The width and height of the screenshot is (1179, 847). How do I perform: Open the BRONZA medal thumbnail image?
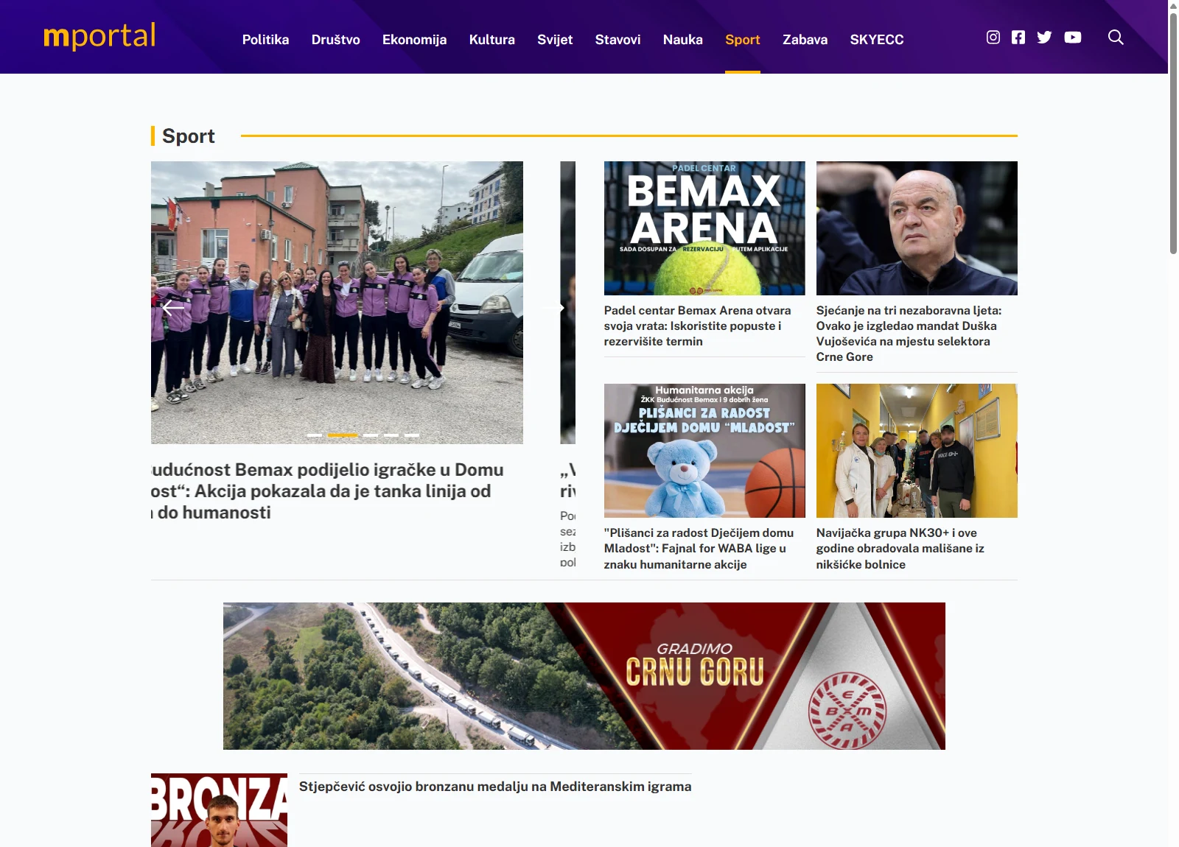point(219,810)
